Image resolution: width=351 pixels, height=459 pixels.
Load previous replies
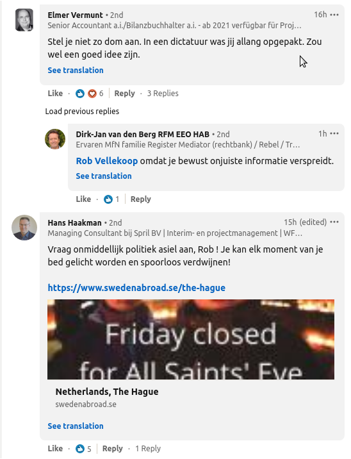click(x=82, y=112)
